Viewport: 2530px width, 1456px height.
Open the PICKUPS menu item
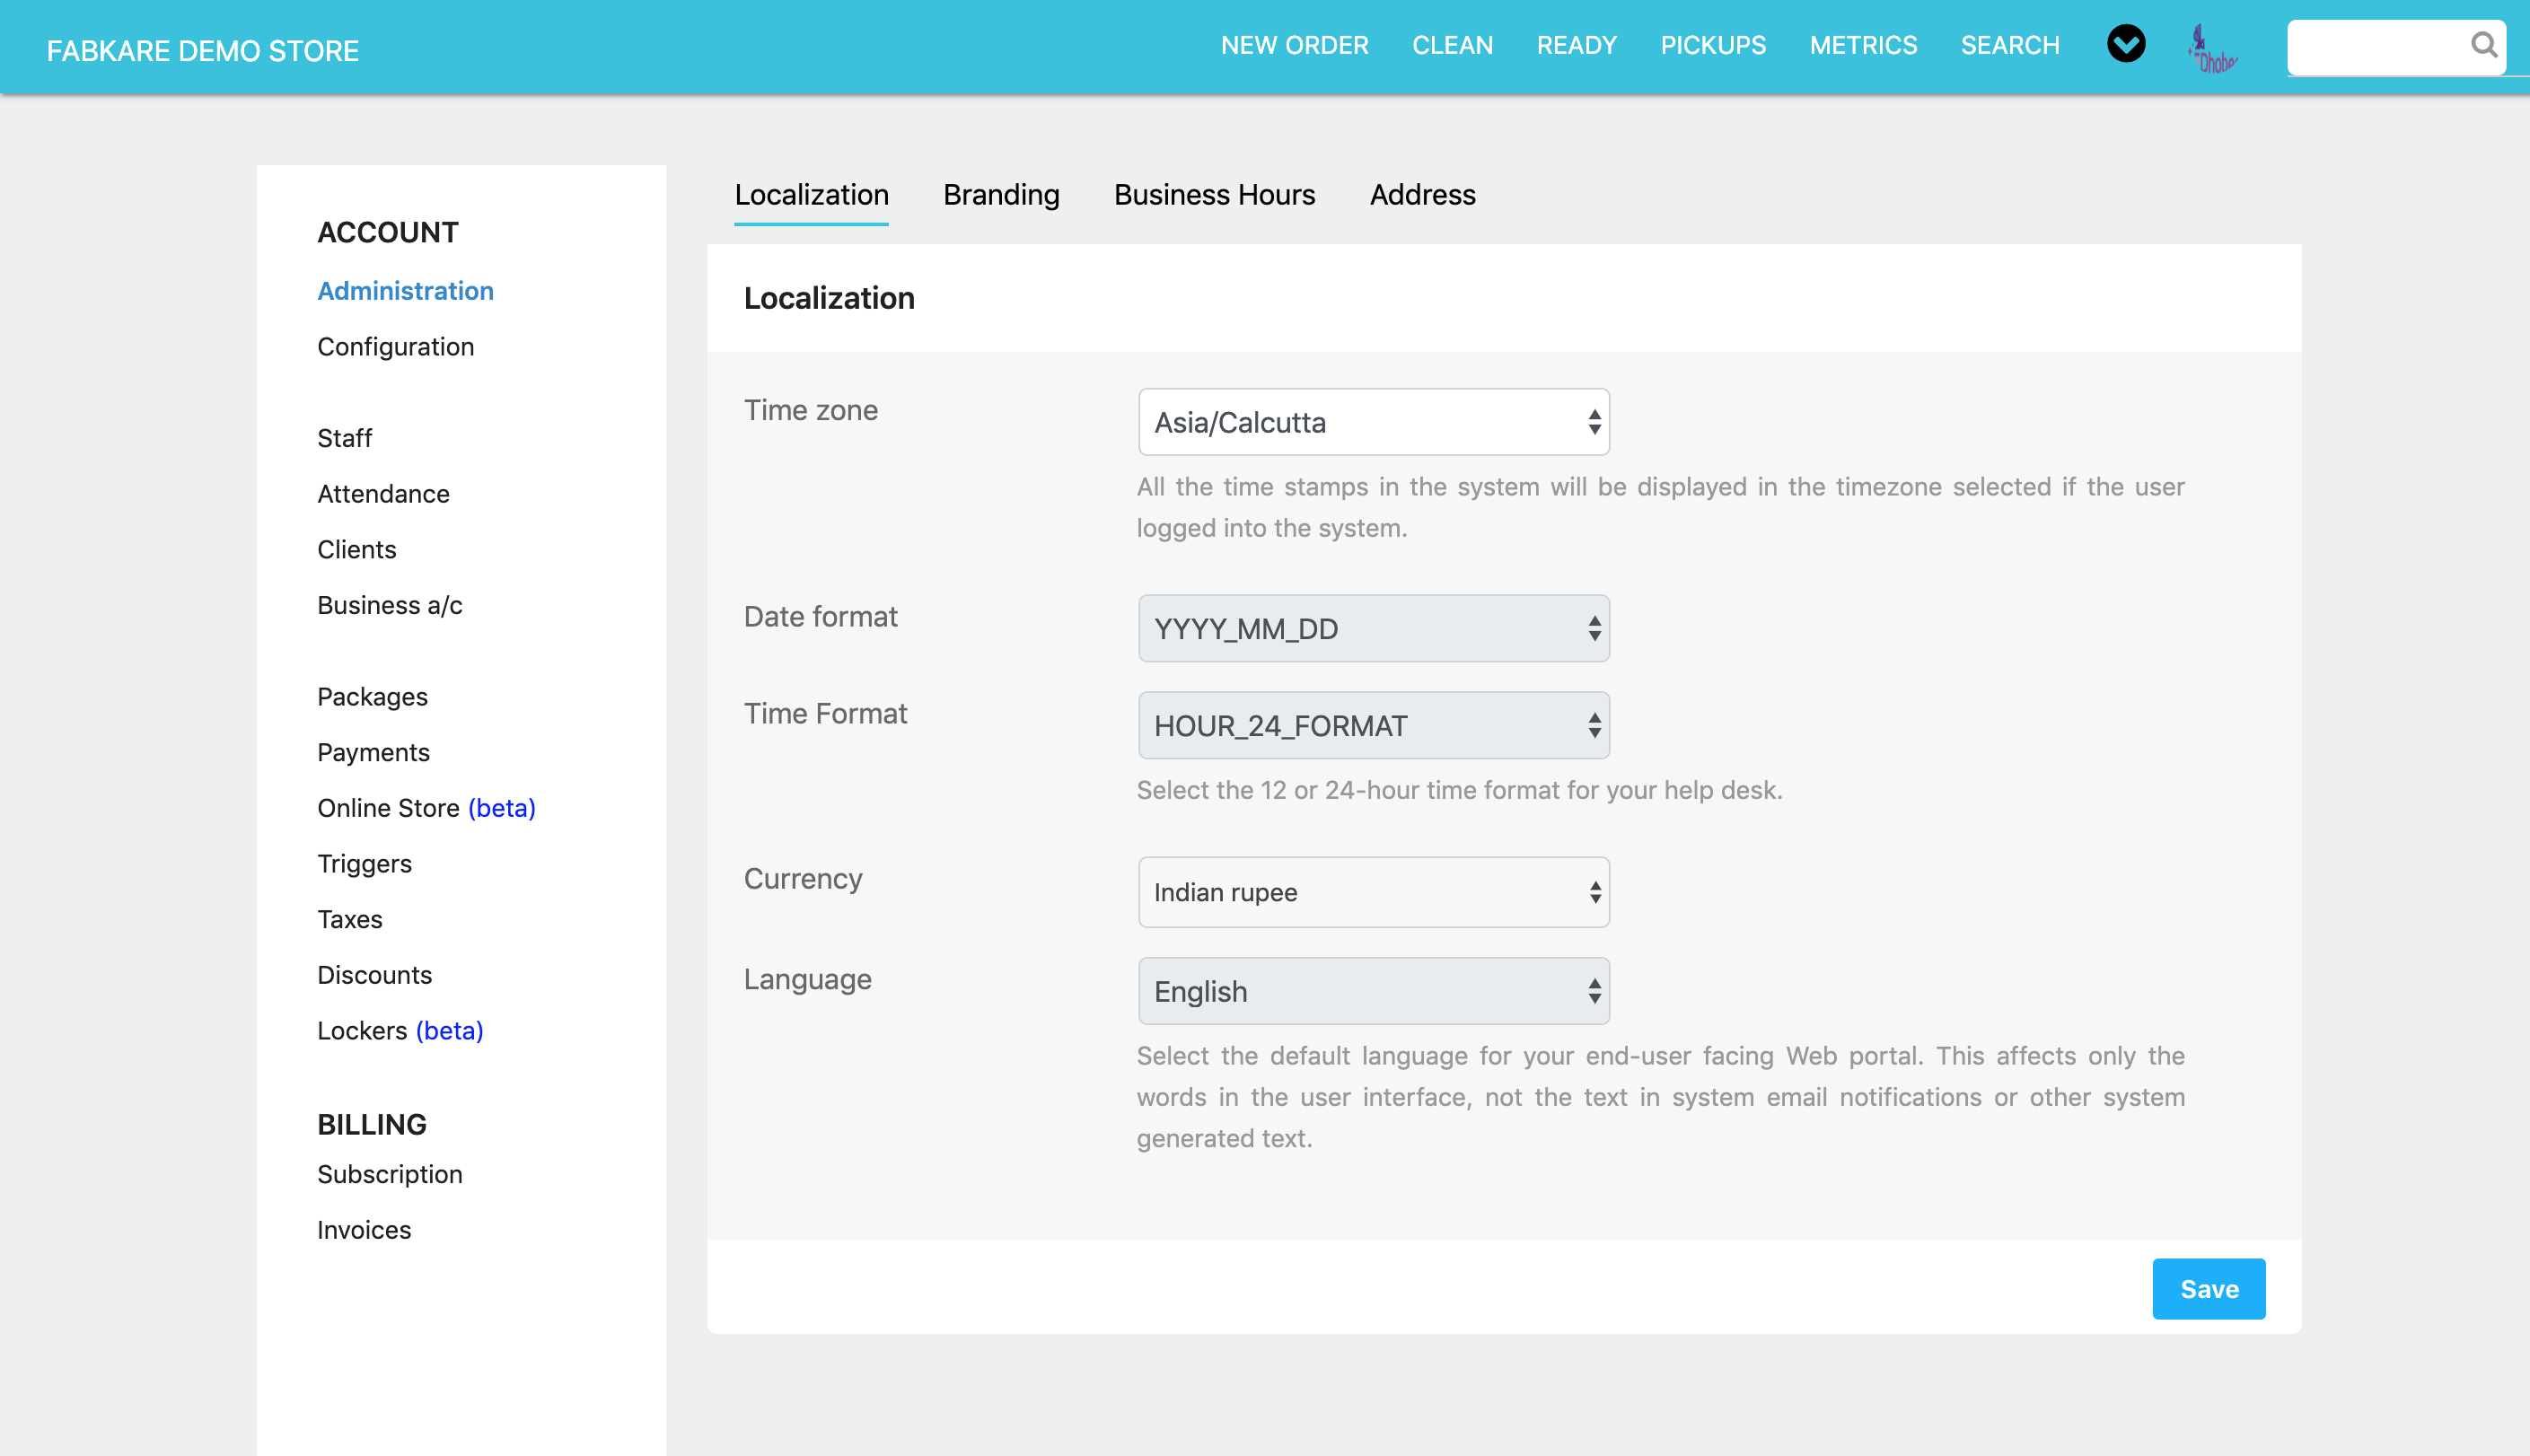point(1713,46)
